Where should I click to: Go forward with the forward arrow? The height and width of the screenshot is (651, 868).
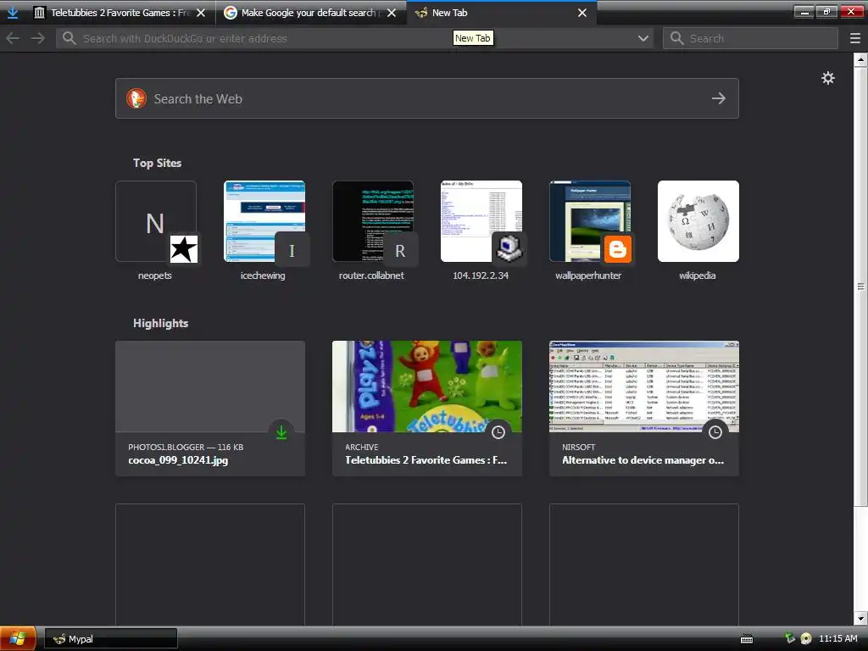pyautogui.click(x=37, y=38)
